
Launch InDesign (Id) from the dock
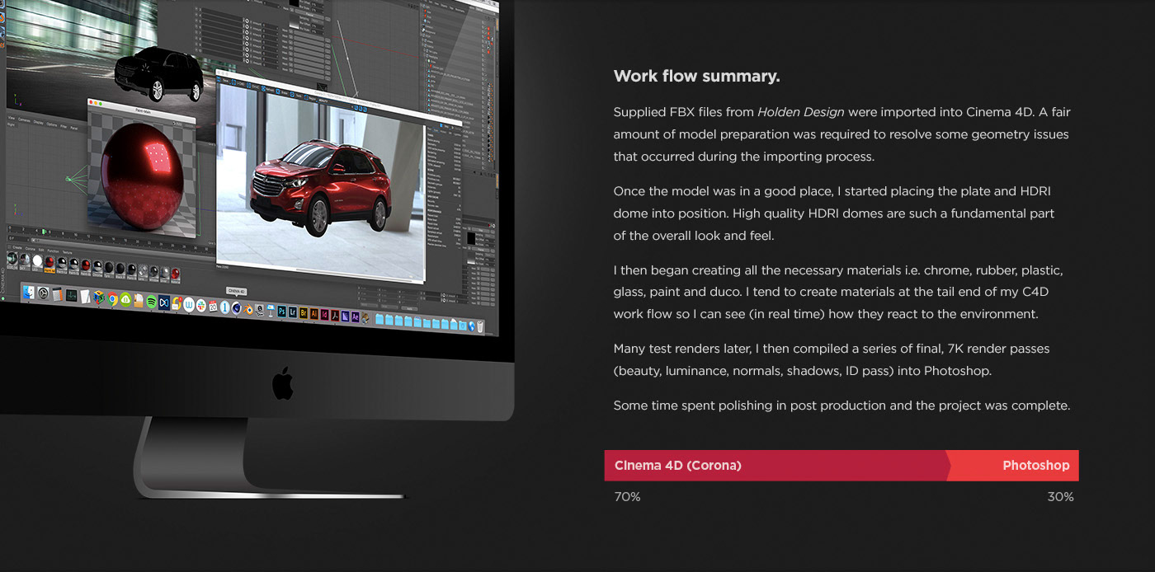[324, 315]
